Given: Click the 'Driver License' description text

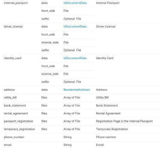Looking at the screenshot, I should click(106, 27).
